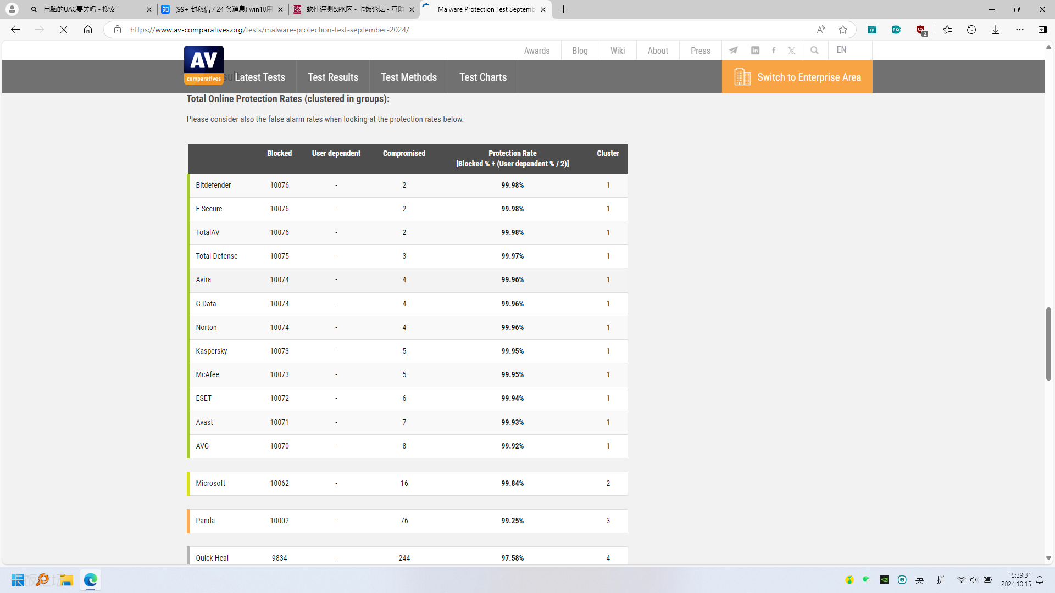Viewport: 1055px width, 593px height.
Task: Click the Kaspersky row name
Action: (x=211, y=351)
